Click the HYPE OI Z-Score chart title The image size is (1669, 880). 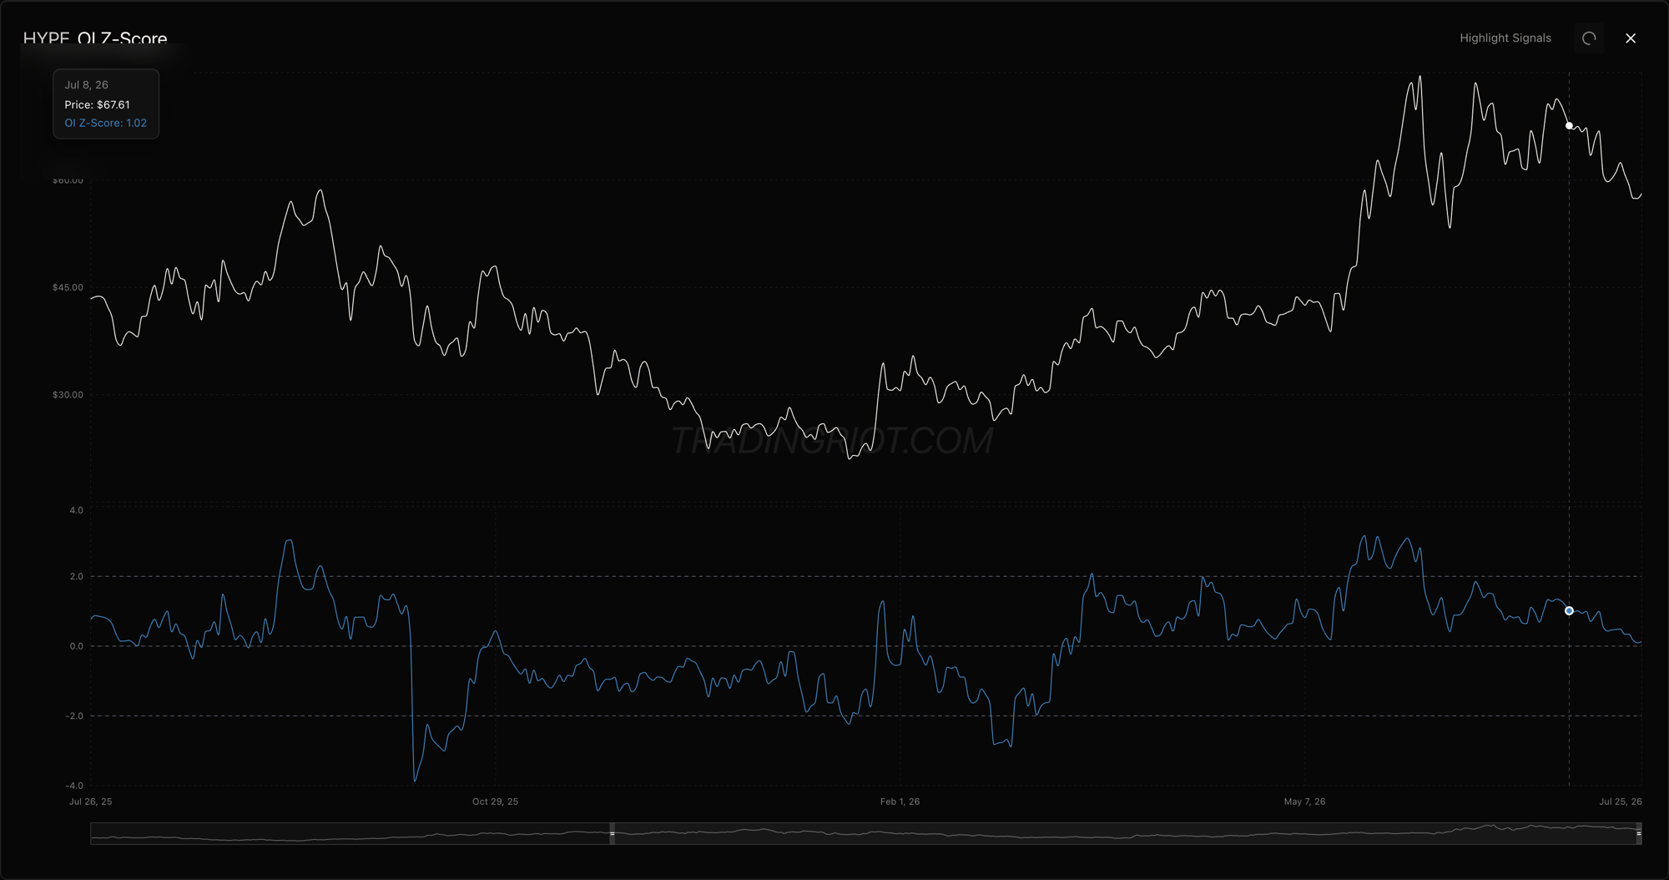(x=95, y=38)
